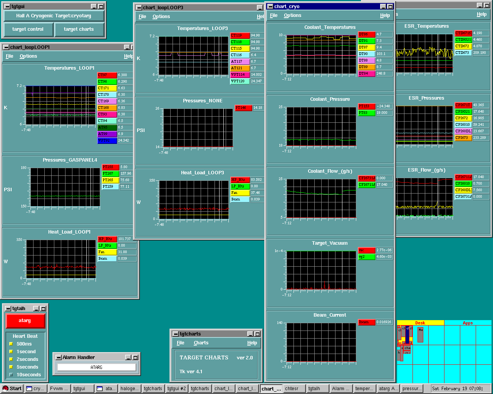The image size is (493, 394).
Task: Toggle the 2seconds heart beat indicator
Action: pos(11,359)
